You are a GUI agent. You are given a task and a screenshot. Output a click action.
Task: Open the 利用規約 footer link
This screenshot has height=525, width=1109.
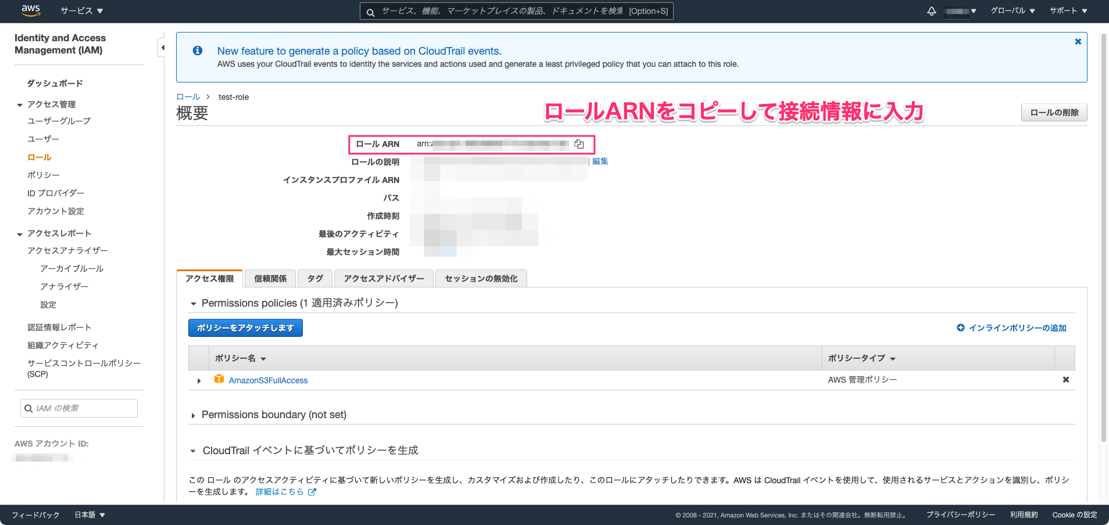1024,515
